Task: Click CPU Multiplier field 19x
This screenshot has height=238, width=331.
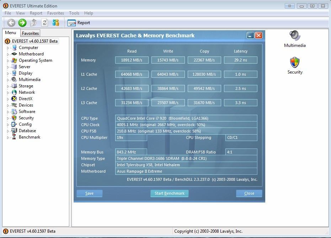Action: [x=131, y=137]
